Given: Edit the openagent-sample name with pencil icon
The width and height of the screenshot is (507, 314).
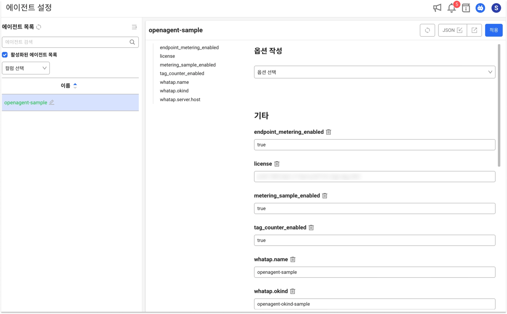Looking at the screenshot, I should 52,102.
